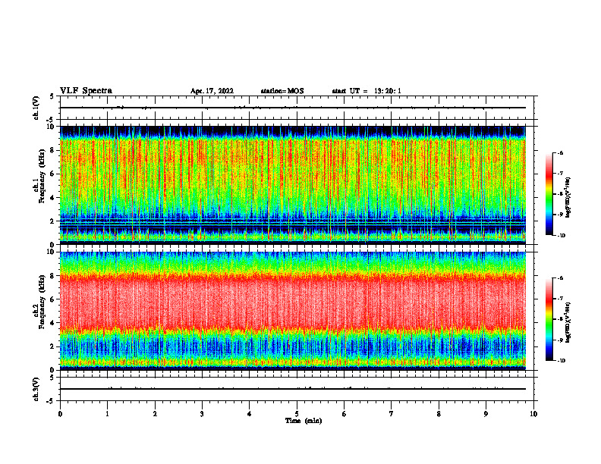
Task: Click the "4" kHz tick label of ch.1
Action: 53,198
